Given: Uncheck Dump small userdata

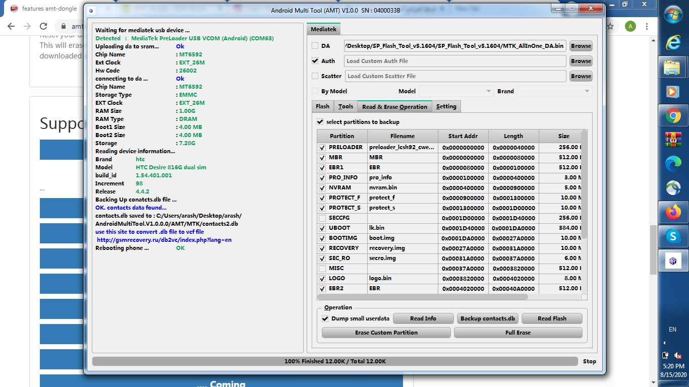Looking at the screenshot, I should [325, 318].
